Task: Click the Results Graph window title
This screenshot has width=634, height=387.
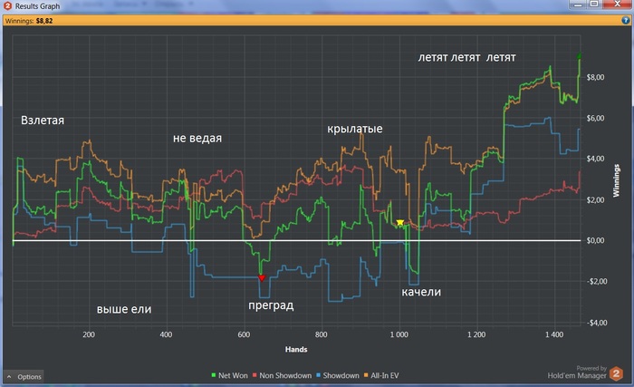Action: pos(38,6)
